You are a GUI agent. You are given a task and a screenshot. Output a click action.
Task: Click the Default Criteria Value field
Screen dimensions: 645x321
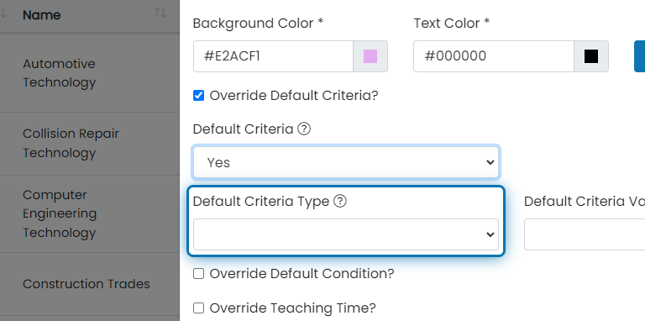(585, 234)
